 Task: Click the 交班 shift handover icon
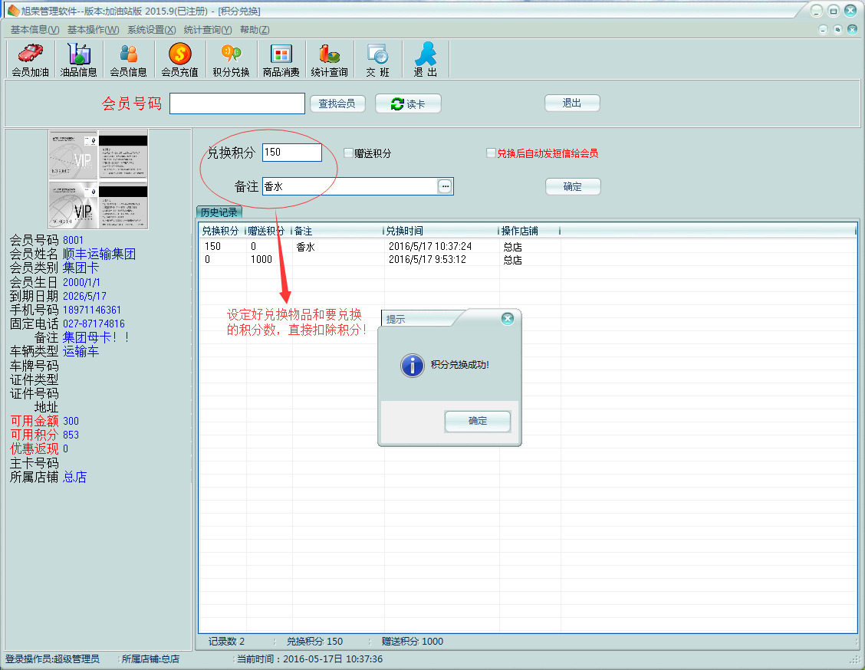coord(377,60)
